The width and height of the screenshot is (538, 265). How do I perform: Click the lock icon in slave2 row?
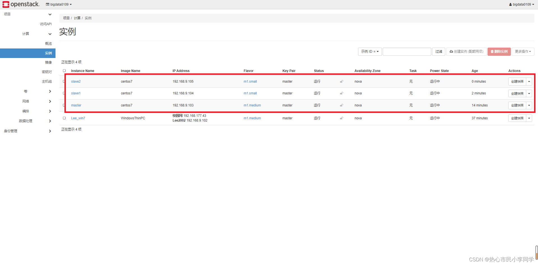click(342, 82)
